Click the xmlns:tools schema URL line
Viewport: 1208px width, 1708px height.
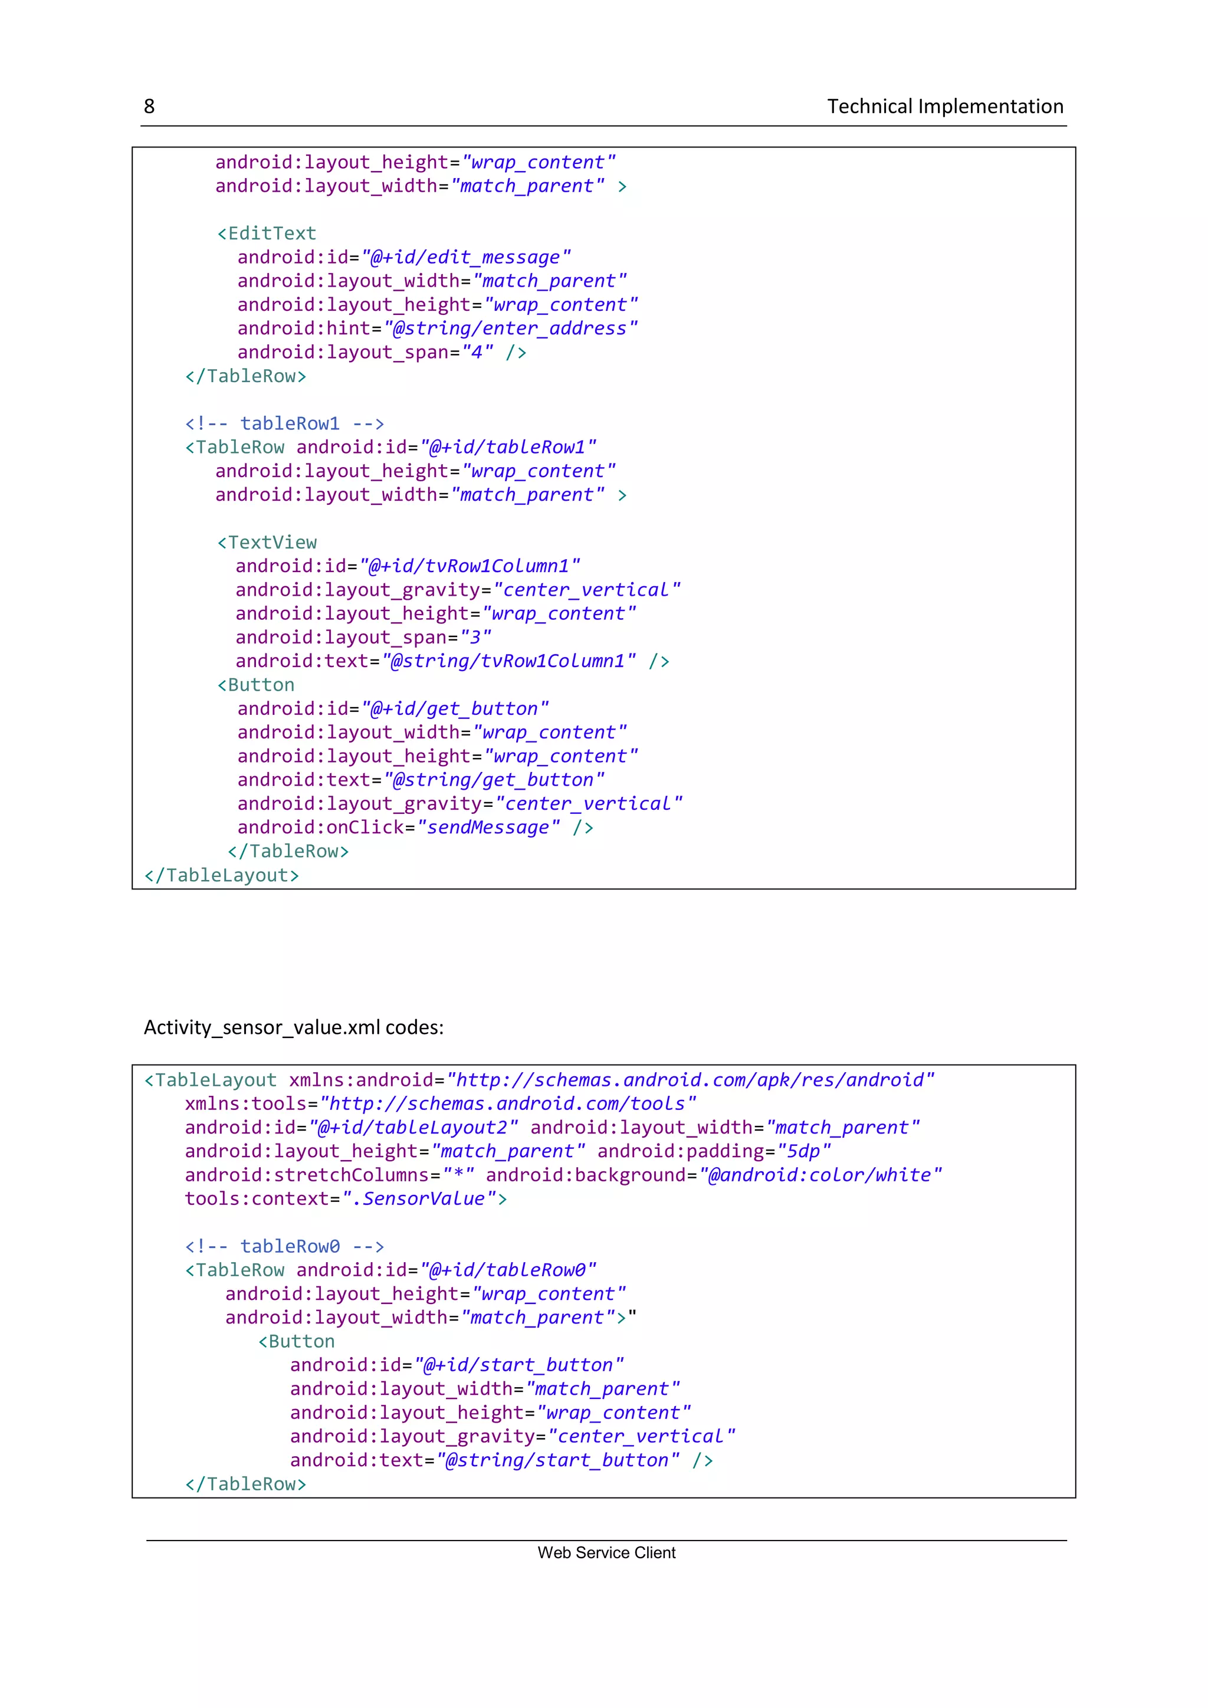point(441,1104)
